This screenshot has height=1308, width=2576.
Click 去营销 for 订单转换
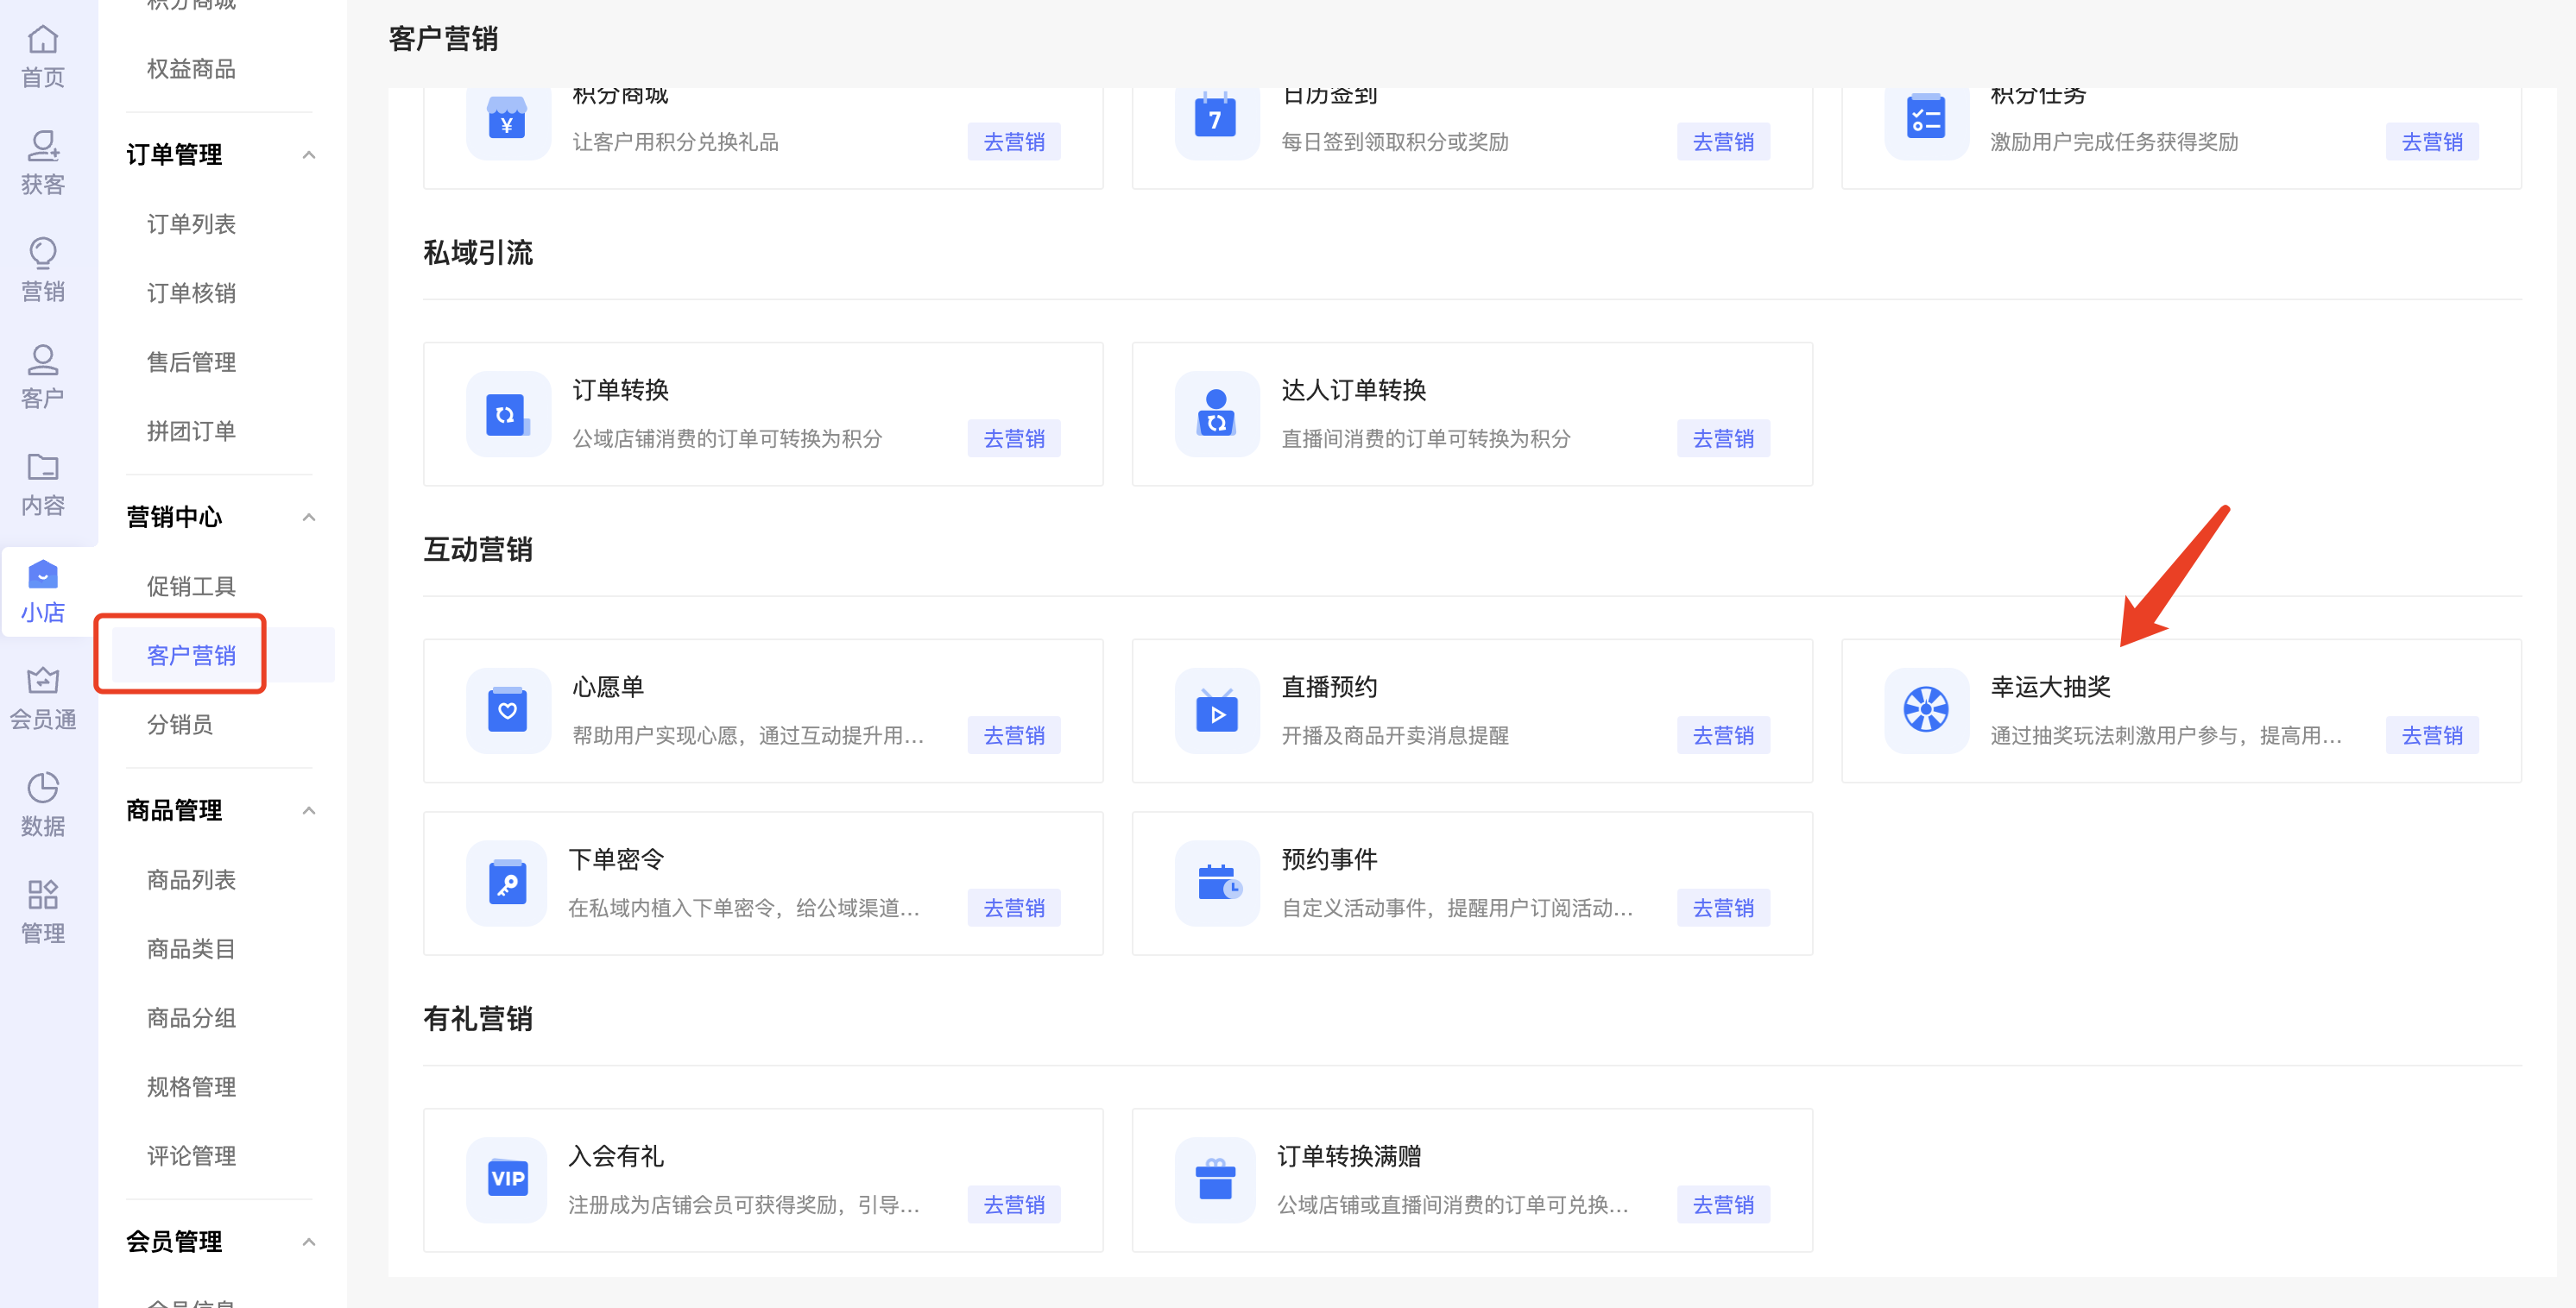[1014, 438]
